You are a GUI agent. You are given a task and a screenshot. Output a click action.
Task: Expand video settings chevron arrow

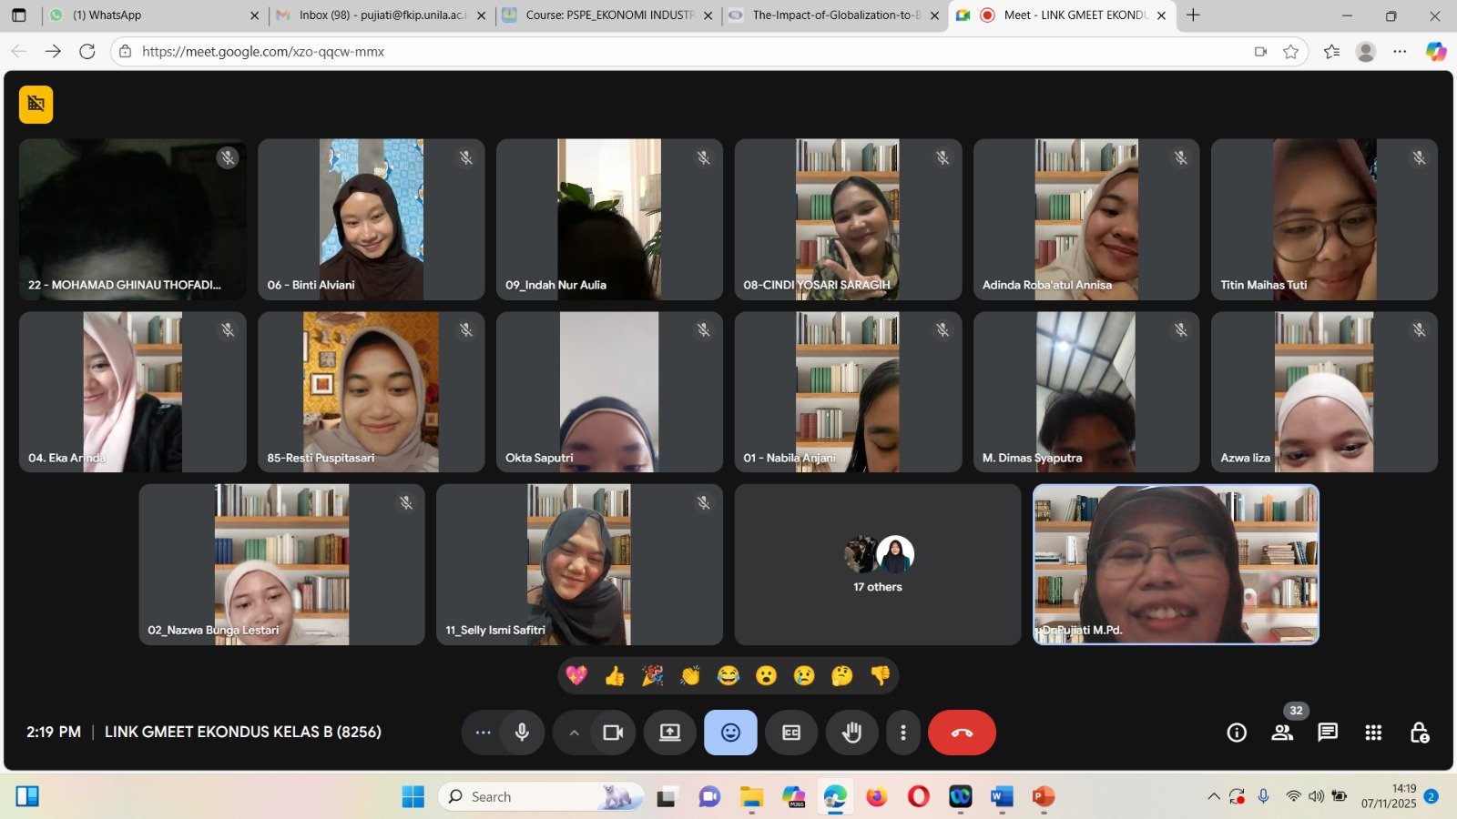pyautogui.click(x=574, y=733)
